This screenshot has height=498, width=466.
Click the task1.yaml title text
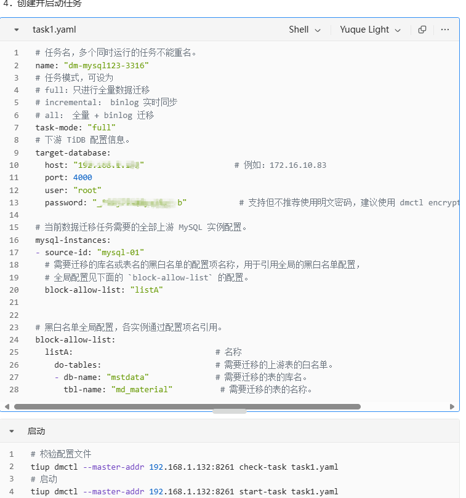(x=54, y=30)
